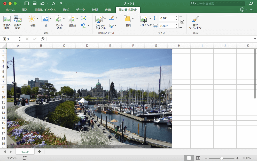
Task: Expand the アート効果 dropdown arrow
Action: [x=64, y=19]
